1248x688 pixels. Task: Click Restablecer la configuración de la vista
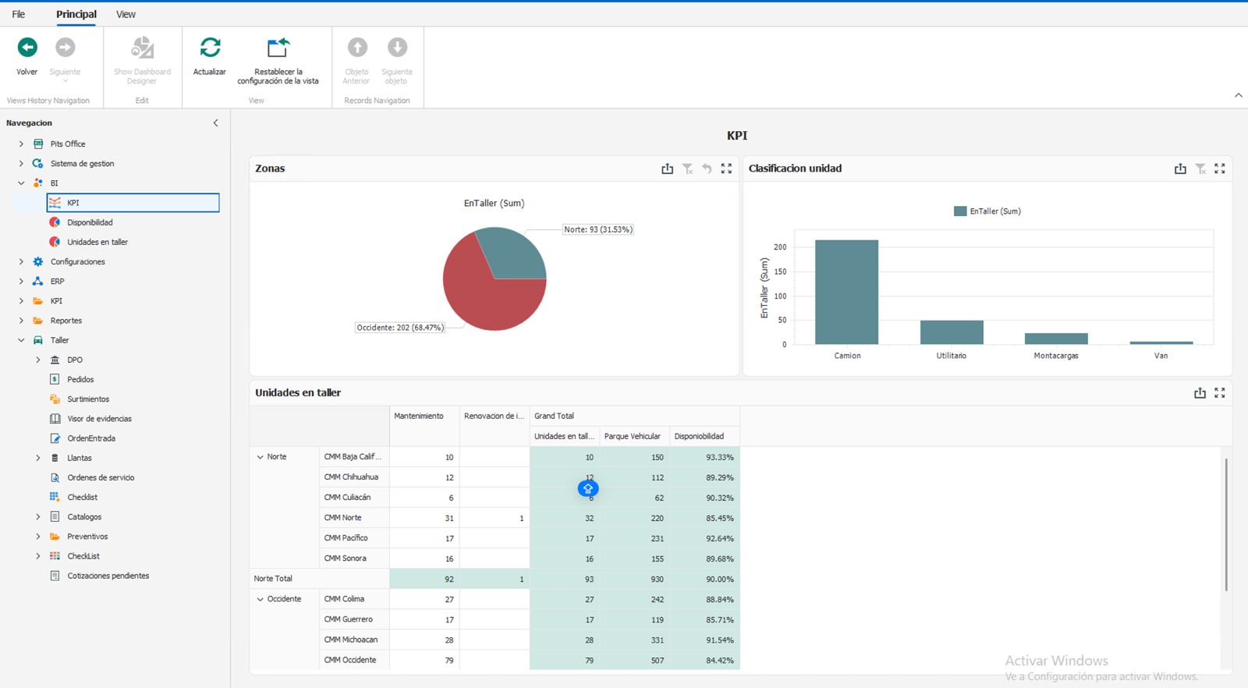pos(278,48)
